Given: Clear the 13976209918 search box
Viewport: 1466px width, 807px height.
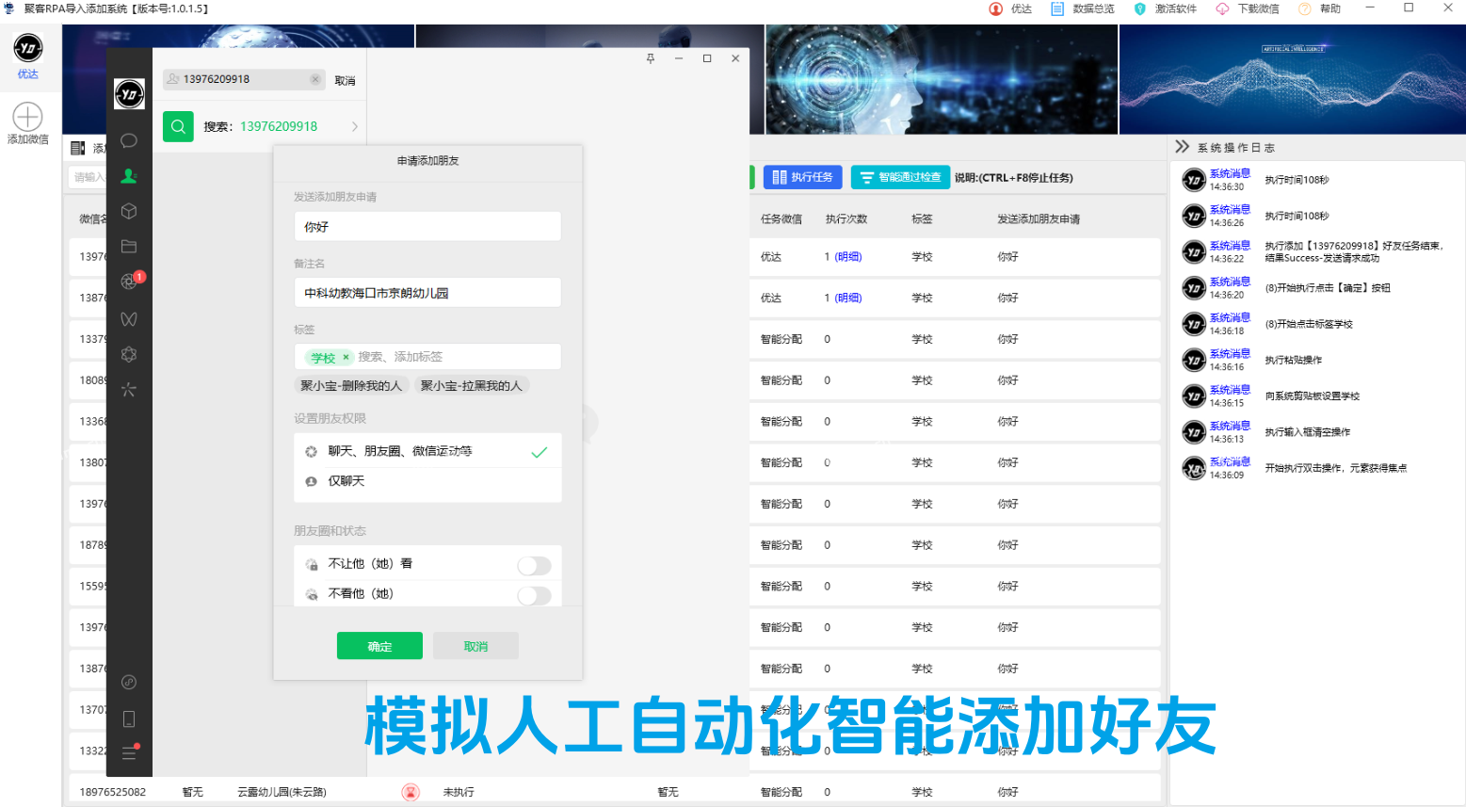Looking at the screenshot, I should 315,79.
